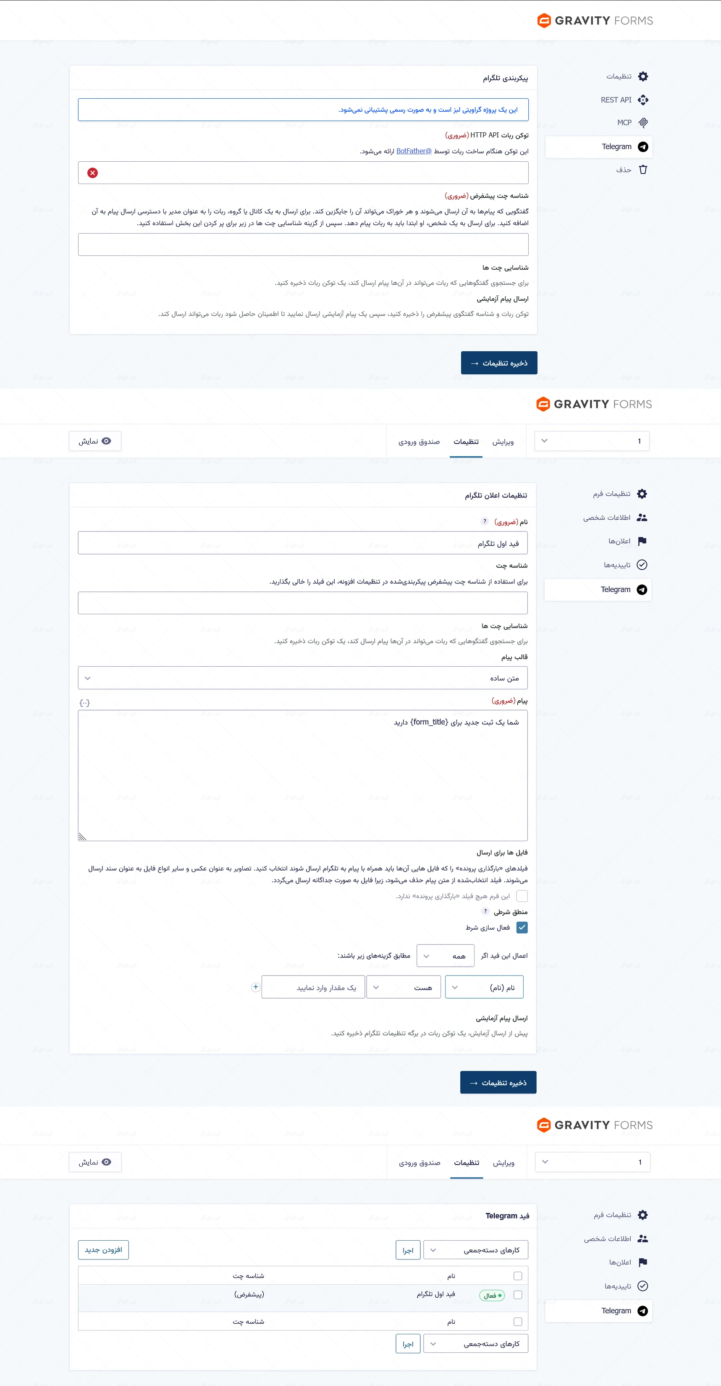The height and width of the screenshot is (1386, 721).
Task: Open the MCP settings icon
Action: tap(642, 123)
